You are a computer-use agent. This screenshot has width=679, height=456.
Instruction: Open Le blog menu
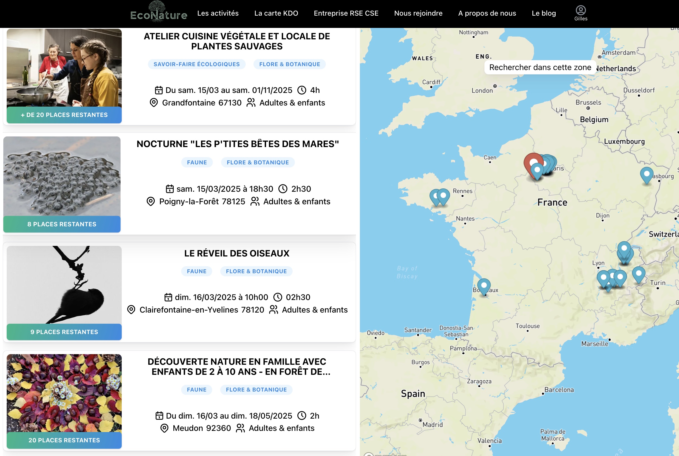544,13
